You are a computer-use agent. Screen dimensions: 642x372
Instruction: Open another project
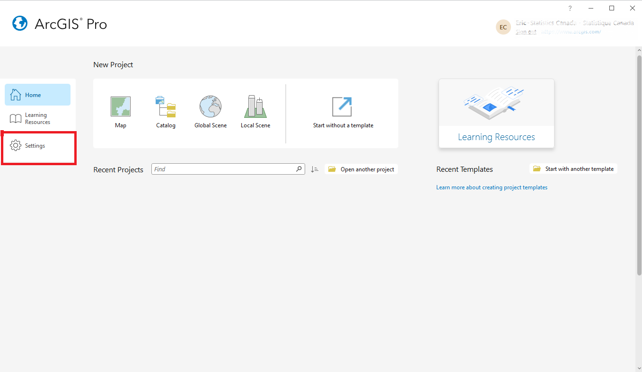coord(361,169)
